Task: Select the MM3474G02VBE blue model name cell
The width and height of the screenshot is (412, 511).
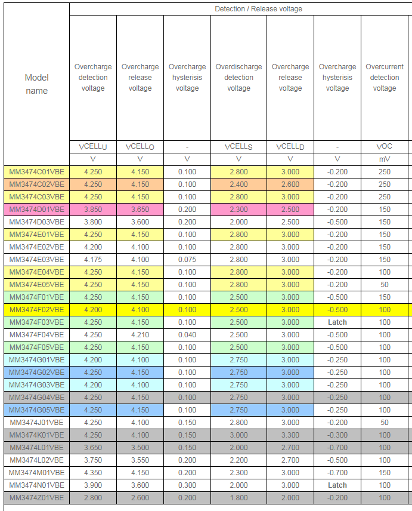Action: tap(36, 373)
